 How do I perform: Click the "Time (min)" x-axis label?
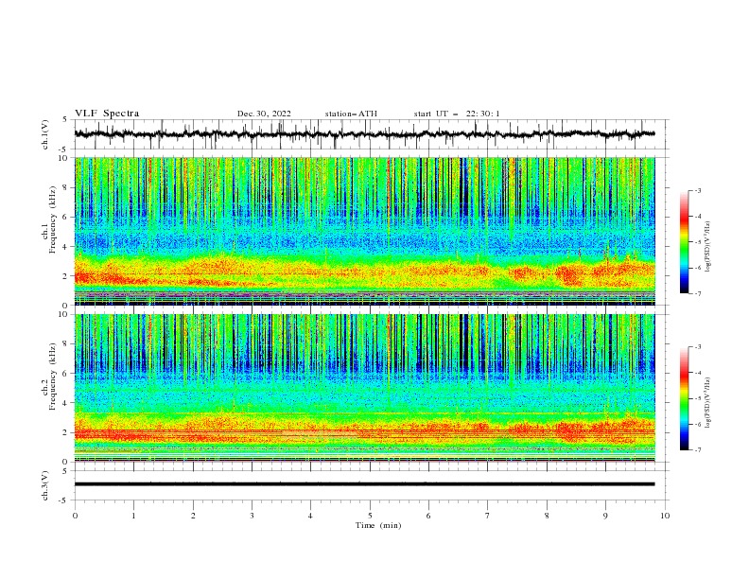pos(378,525)
